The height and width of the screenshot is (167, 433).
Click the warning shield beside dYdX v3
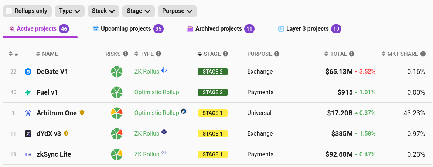(x=66, y=133)
